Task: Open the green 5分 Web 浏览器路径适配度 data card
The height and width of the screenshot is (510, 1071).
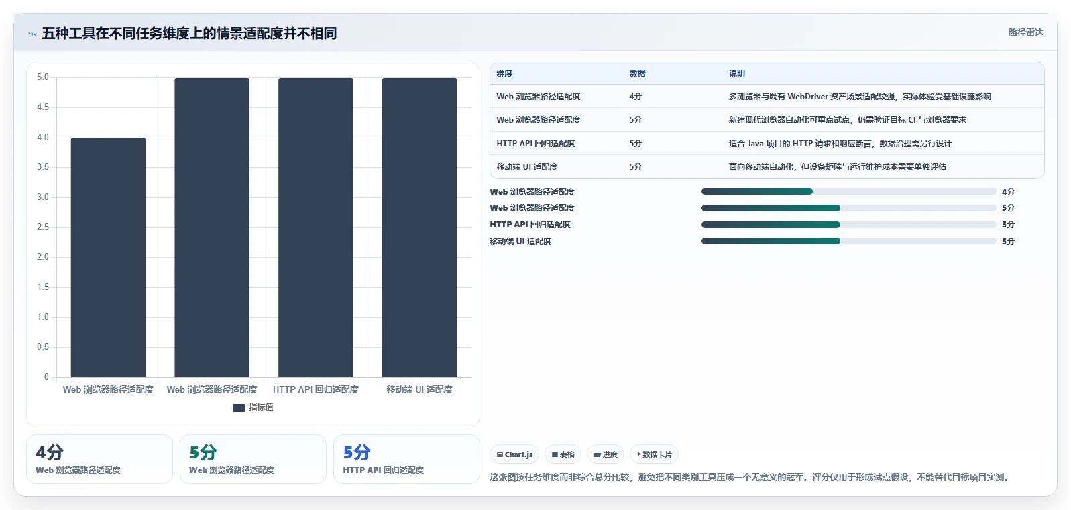Action: 253,459
